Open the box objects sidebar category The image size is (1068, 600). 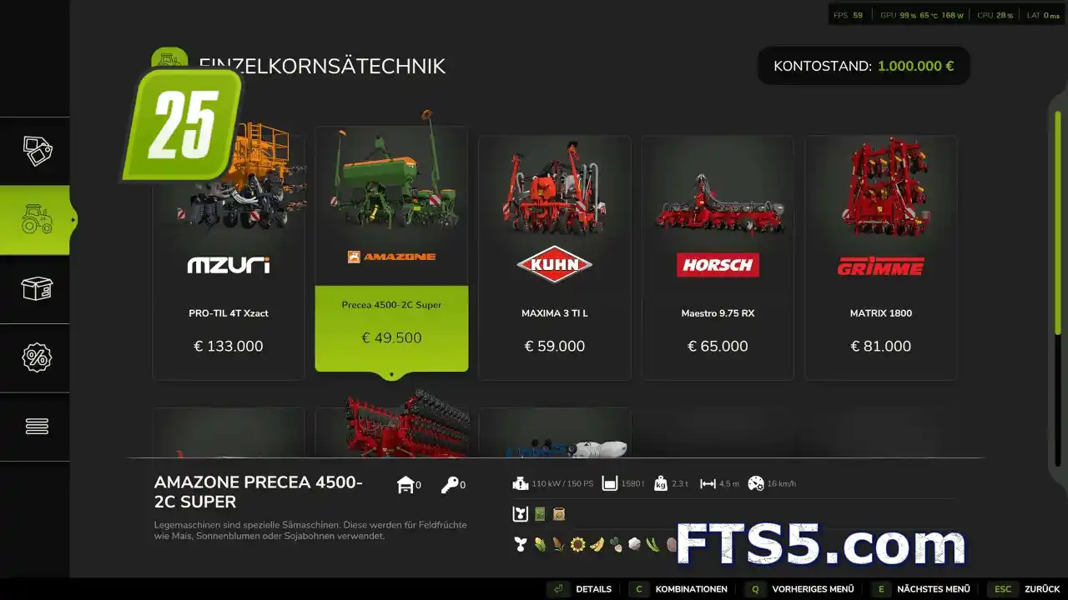[37, 289]
